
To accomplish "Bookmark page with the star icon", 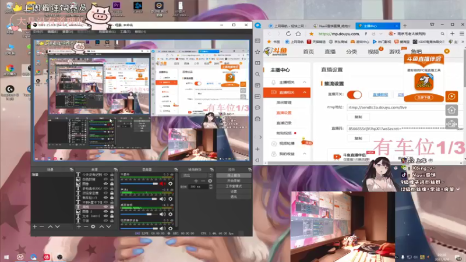I will pos(311,34).
